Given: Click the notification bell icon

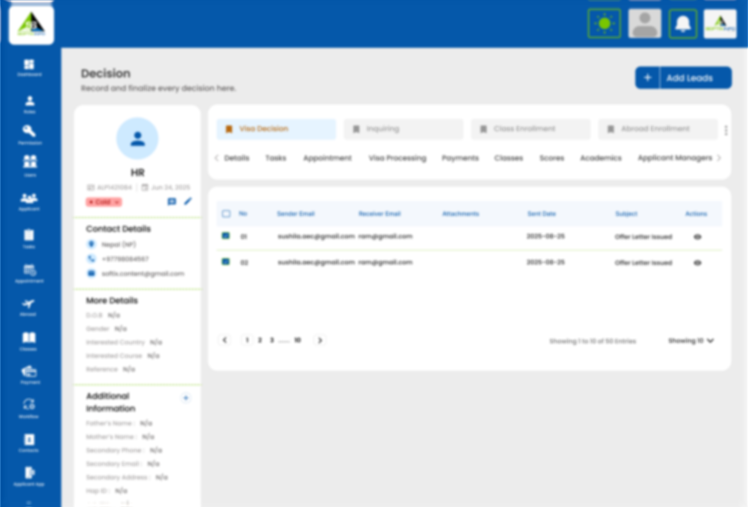Looking at the screenshot, I should [x=683, y=24].
